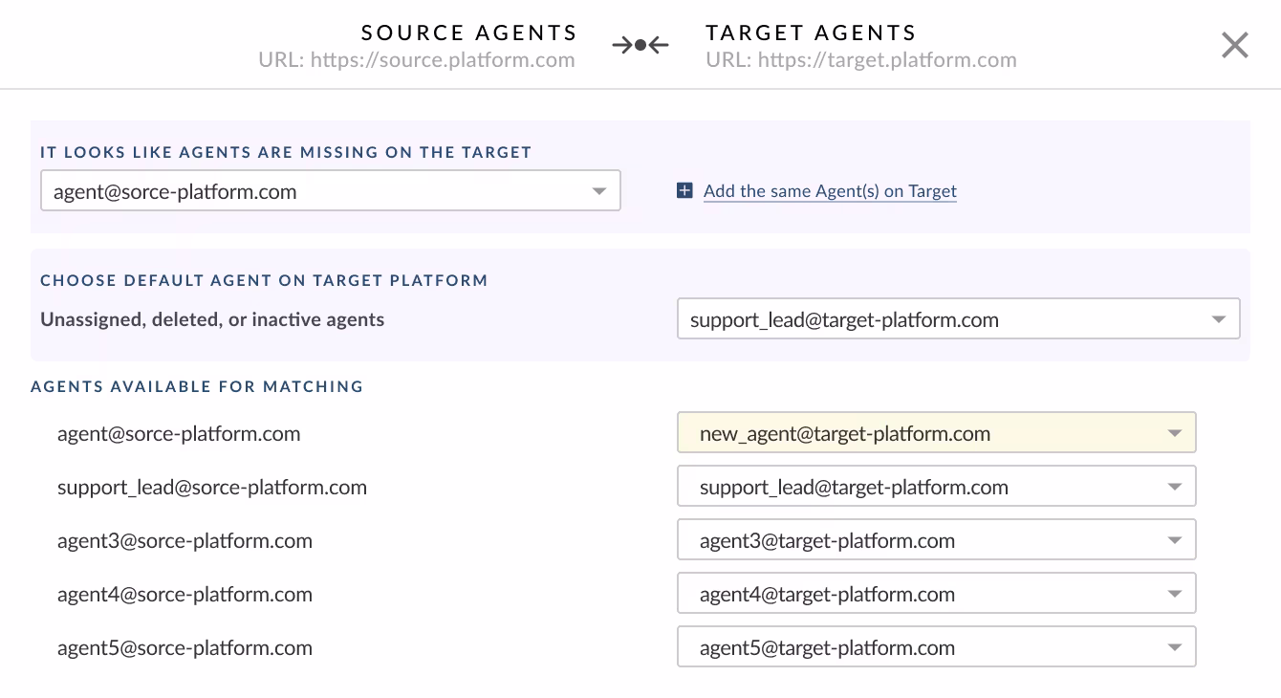Select source agent agent3@sorce-platform.com label
The width and height of the screenshot is (1281, 698).
(185, 540)
